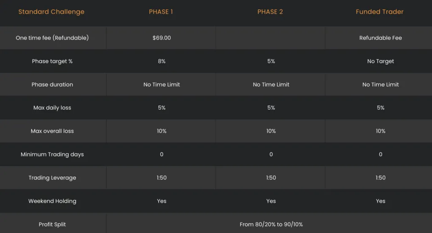
Task: Click PHASE 1 leverage value 1:50
Action: [x=162, y=178]
